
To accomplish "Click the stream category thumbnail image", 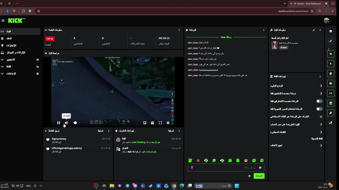I will [x=274, y=45].
